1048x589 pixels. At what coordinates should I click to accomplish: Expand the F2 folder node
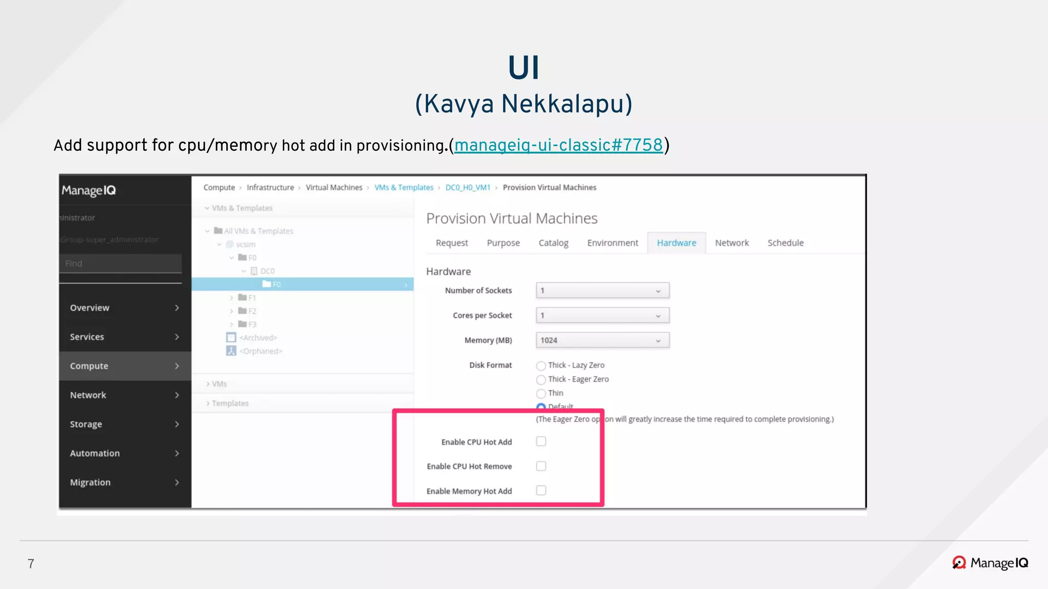click(x=231, y=311)
